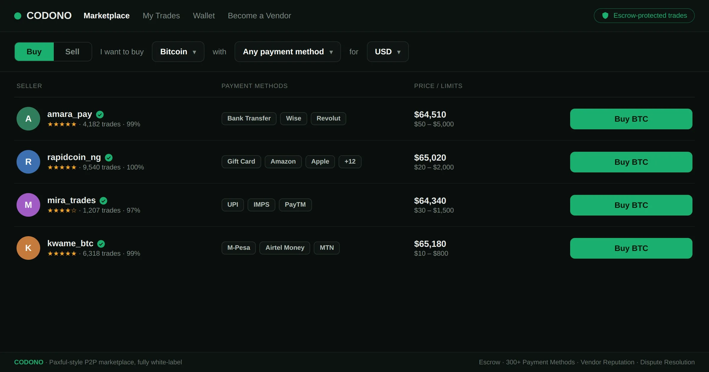Buy BTC from mira_trades
Screen dimensions: 709x372
click(631, 205)
